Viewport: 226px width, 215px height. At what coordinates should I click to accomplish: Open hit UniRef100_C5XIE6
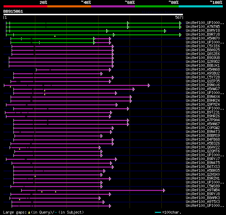pos(203,46)
